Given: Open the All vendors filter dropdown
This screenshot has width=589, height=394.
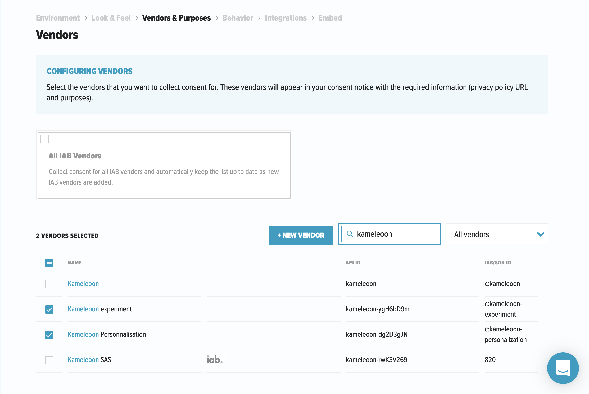Looking at the screenshot, I should coord(496,234).
